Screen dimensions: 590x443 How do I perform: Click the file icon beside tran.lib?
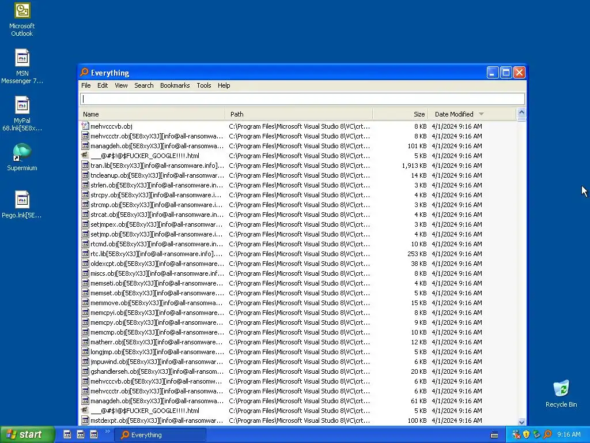pos(85,166)
